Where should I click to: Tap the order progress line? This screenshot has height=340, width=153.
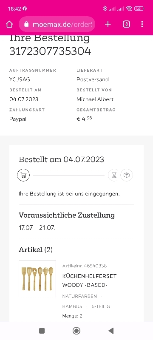click(x=68, y=175)
